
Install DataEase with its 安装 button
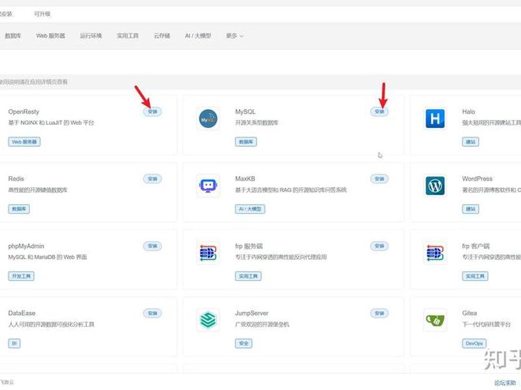click(152, 313)
